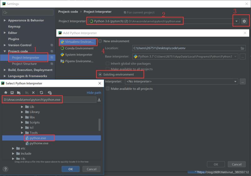Click the Hide path link
251x176 pixels.
(94, 93)
